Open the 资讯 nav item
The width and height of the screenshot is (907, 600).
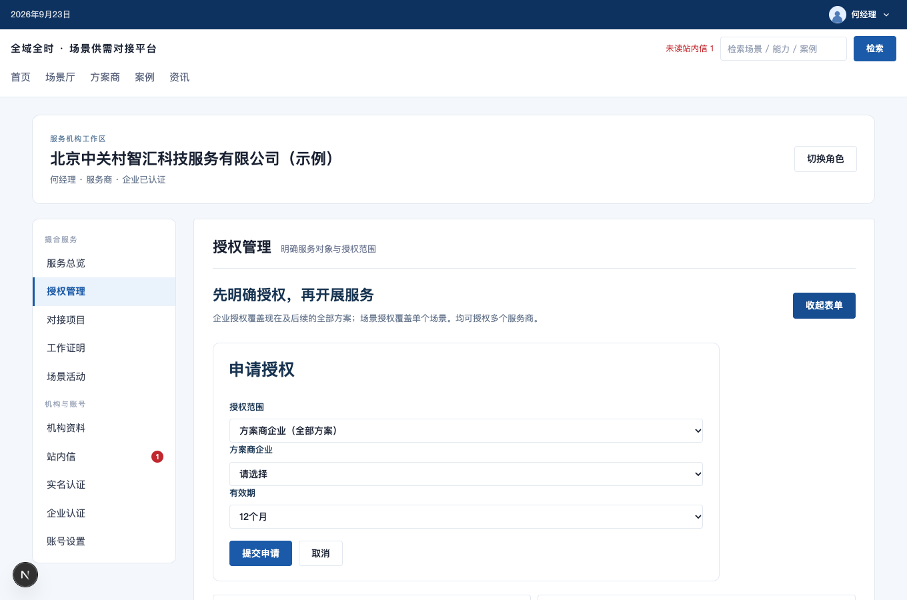[x=179, y=77]
